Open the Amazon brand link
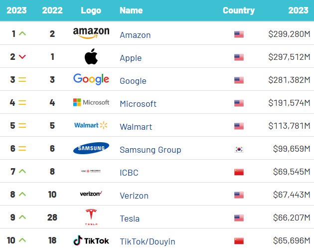 tap(135, 35)
